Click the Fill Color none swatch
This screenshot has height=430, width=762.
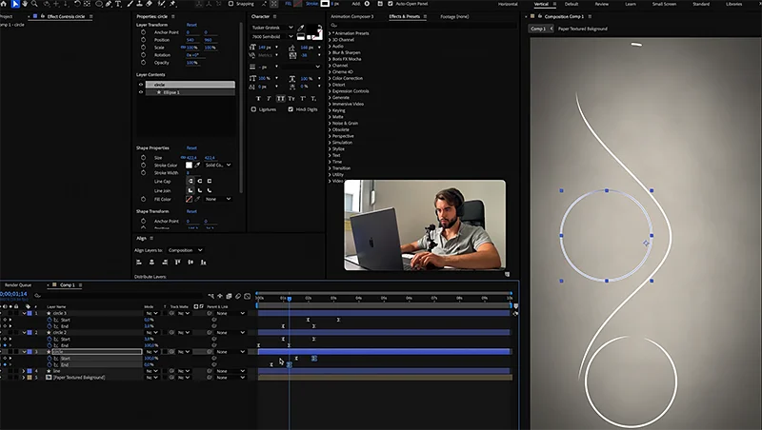189,199
